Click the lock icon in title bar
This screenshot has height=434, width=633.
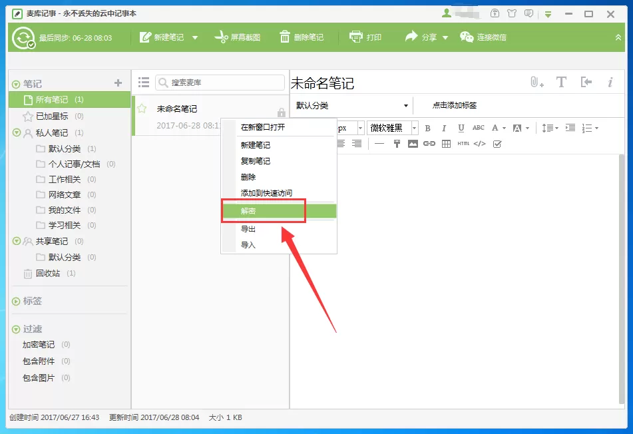tap(495, 13)
